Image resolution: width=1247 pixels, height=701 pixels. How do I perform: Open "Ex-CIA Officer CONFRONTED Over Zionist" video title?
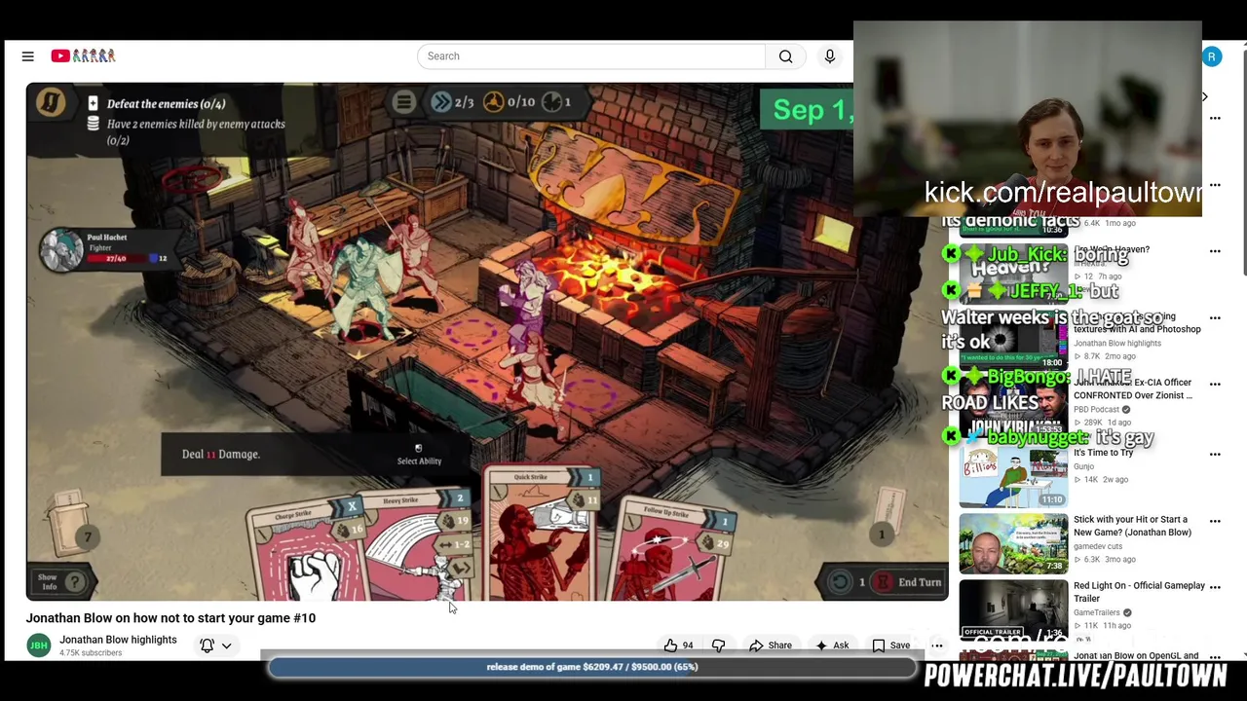click(1133, 388)
